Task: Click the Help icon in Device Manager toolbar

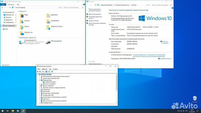Action: (46, 72)
